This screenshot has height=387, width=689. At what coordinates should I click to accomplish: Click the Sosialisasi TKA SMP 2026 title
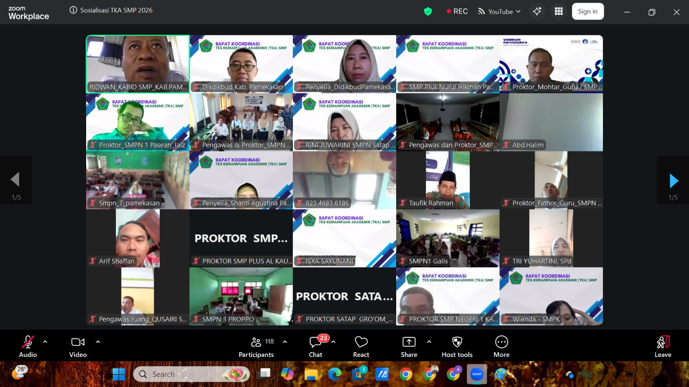pyautogui.click(x=116, y=10)
